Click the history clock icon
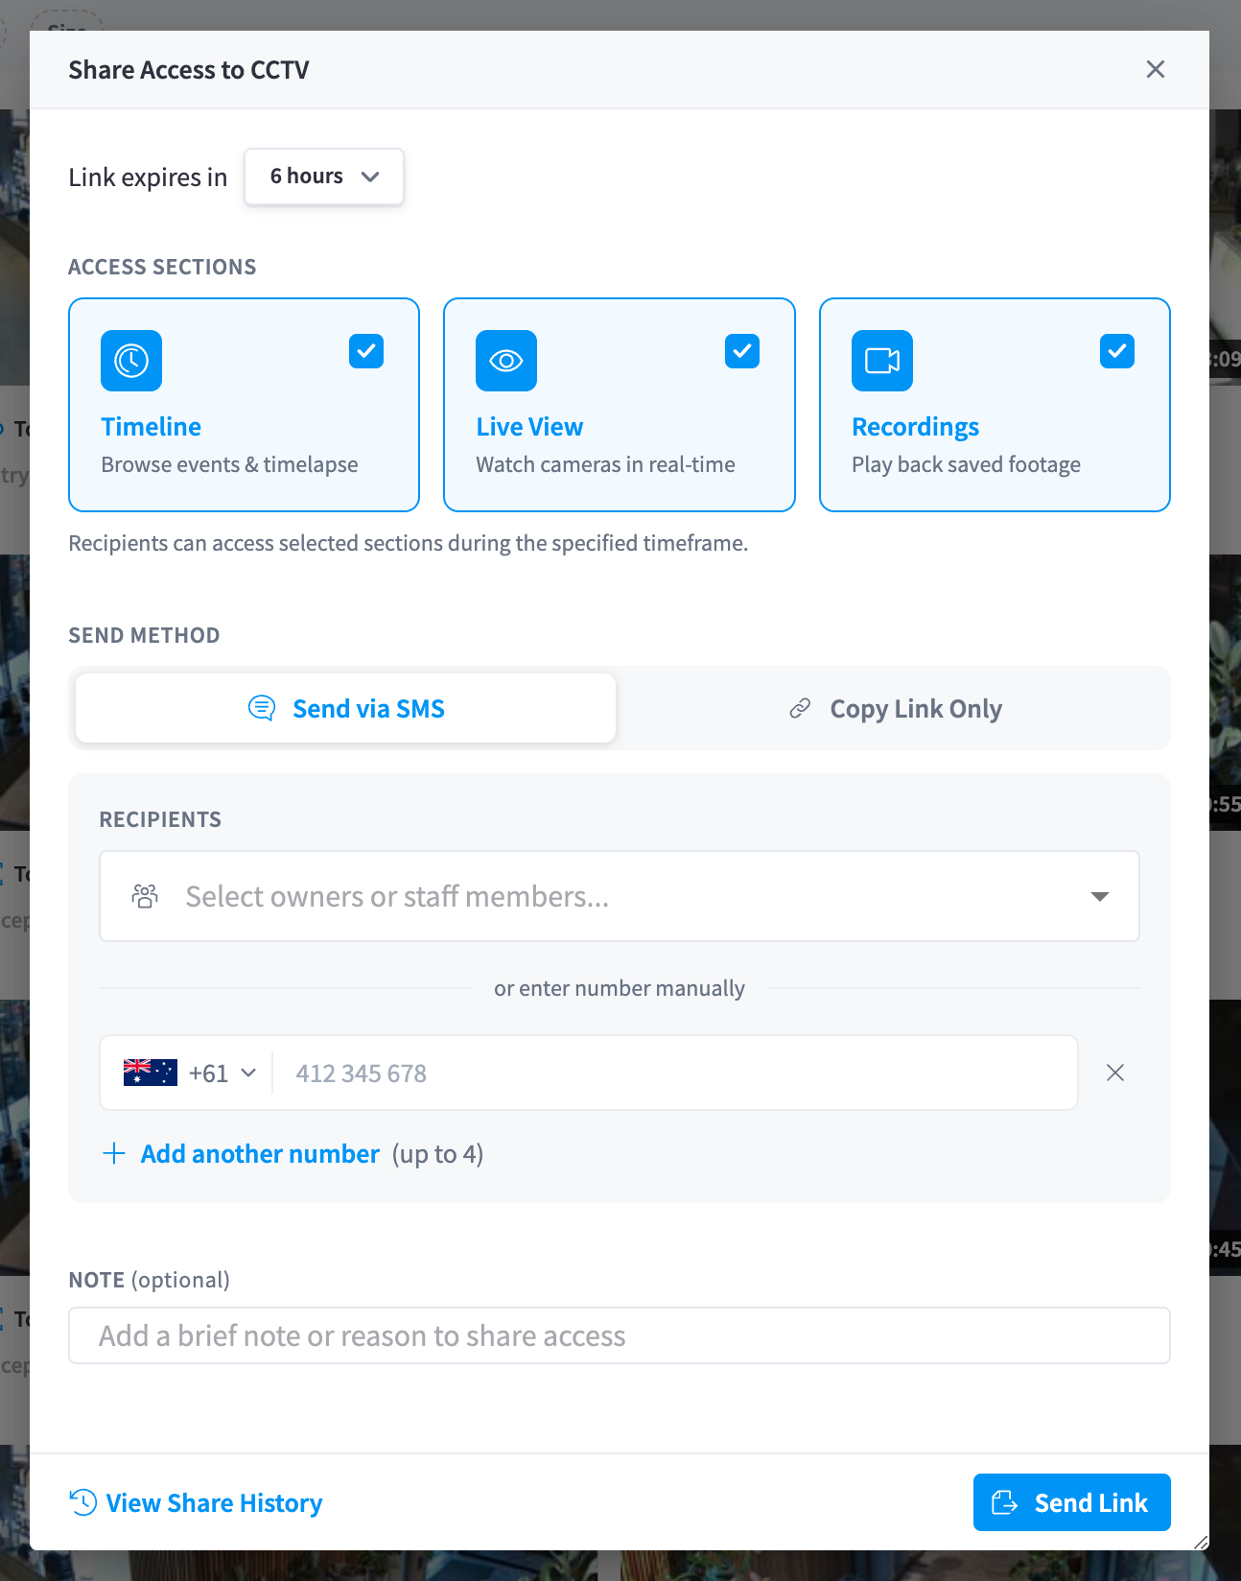Image resolution: width=1241 pixels, height=1581 pixels. 83,1502
